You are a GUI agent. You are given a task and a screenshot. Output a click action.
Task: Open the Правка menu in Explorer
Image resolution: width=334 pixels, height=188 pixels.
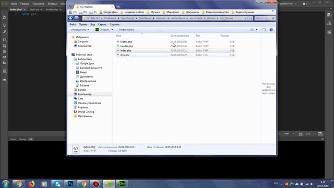coord(83,25)
